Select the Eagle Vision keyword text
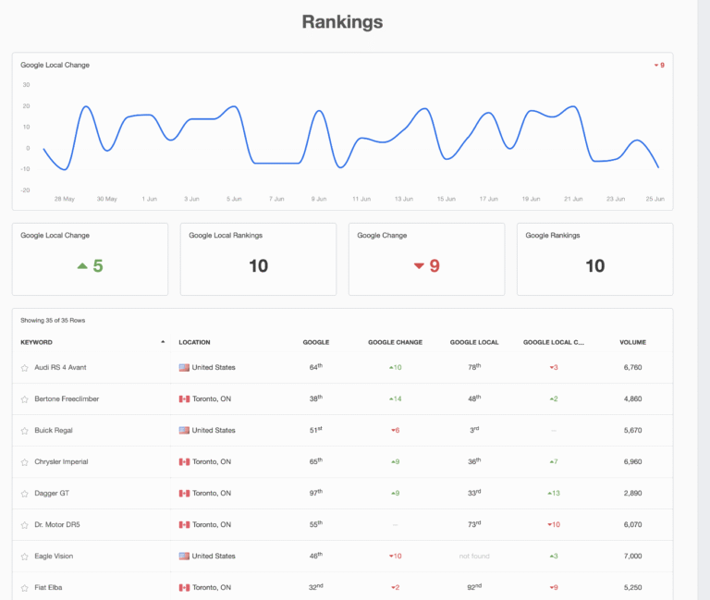 54,556
